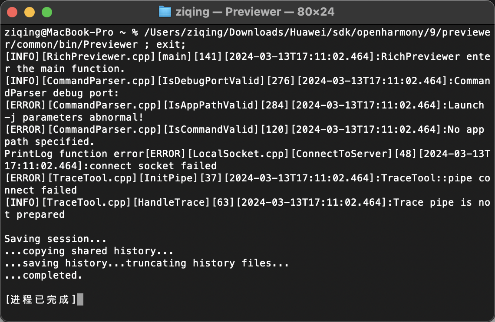Close the Terminal window with the red button

click(x=12, y=12)
